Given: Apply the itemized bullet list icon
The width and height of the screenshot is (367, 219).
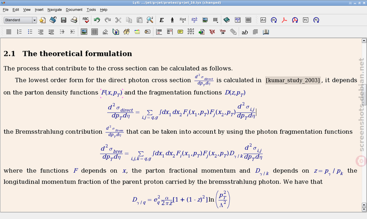Looking at the screenshot, I should [30, 32].
